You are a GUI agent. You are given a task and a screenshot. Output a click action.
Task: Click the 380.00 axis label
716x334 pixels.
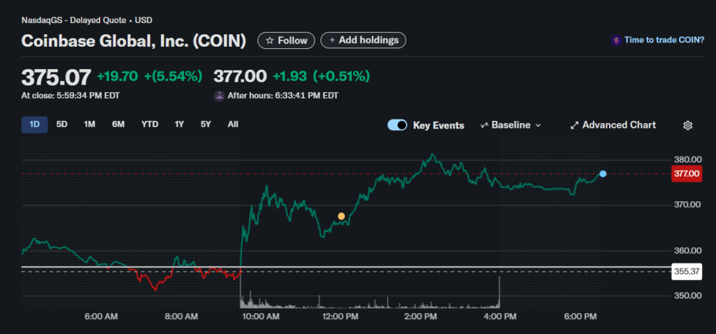point(688,160)
